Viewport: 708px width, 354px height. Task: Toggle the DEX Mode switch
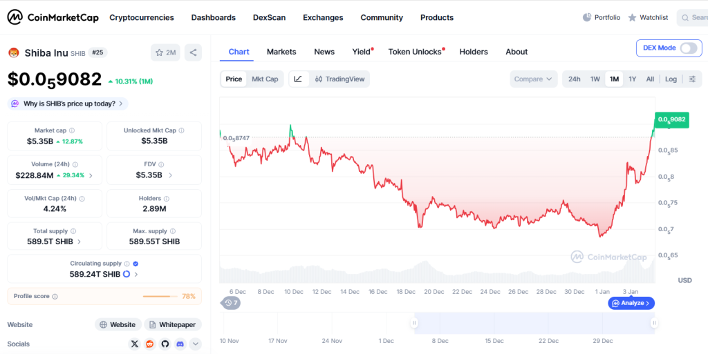click(689, 48)
